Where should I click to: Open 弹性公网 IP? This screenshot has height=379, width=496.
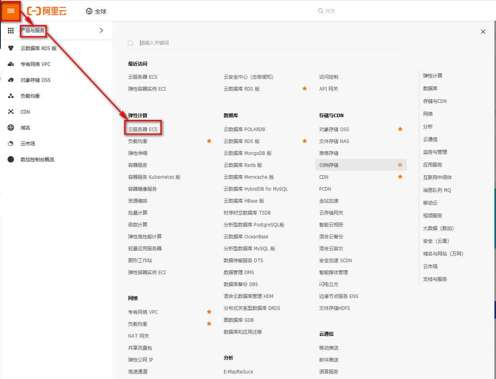(x=141, y=360)
